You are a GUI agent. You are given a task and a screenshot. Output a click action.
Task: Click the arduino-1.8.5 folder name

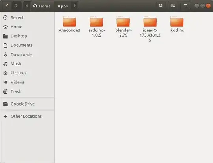point(97,33)
